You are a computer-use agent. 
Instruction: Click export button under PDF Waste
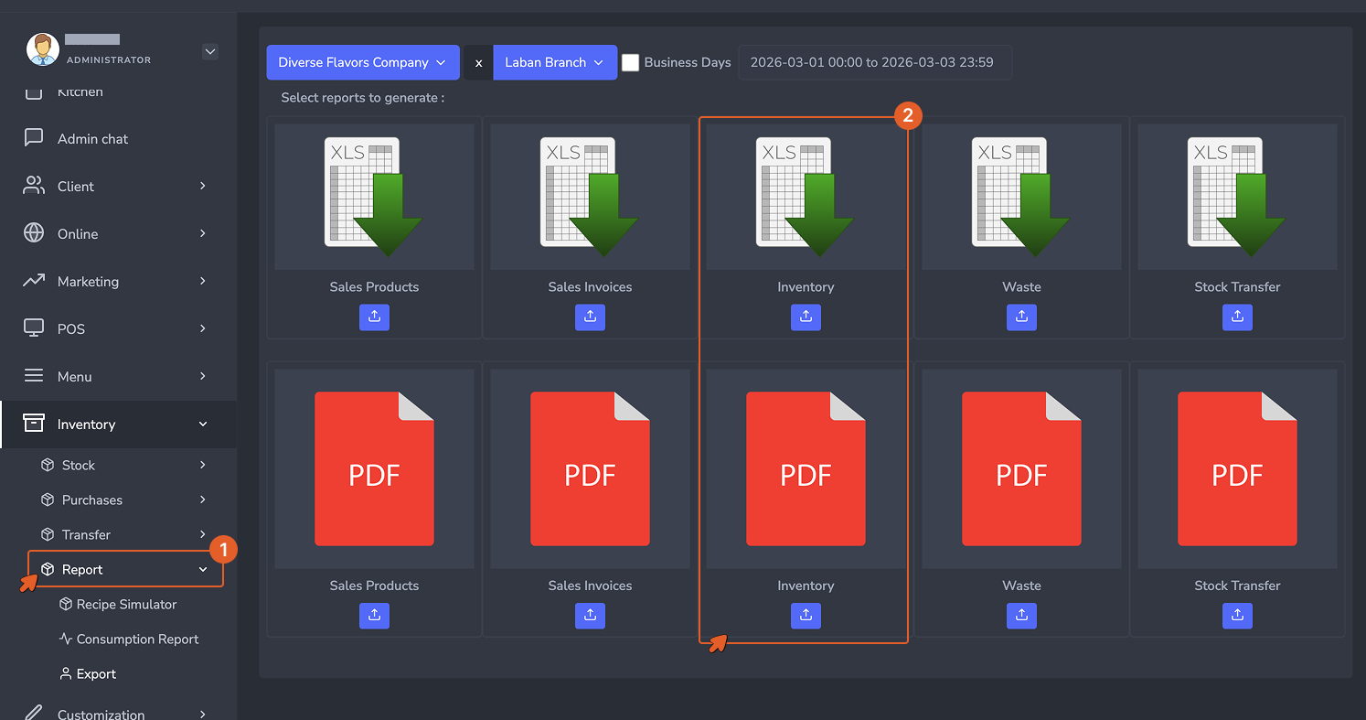[x=1021, y=616]
